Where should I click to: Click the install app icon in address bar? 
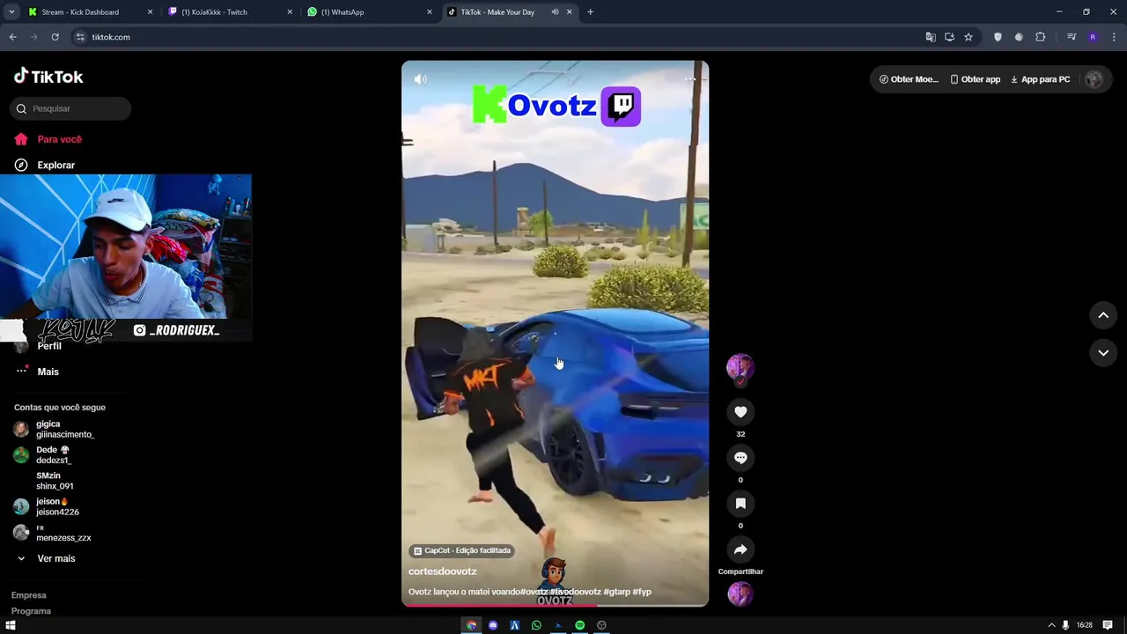pyautogui.click(x=949, y=37)
